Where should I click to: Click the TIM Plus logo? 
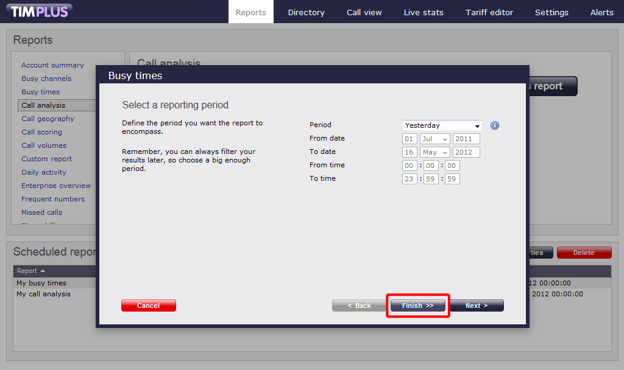tap(40, 11)
